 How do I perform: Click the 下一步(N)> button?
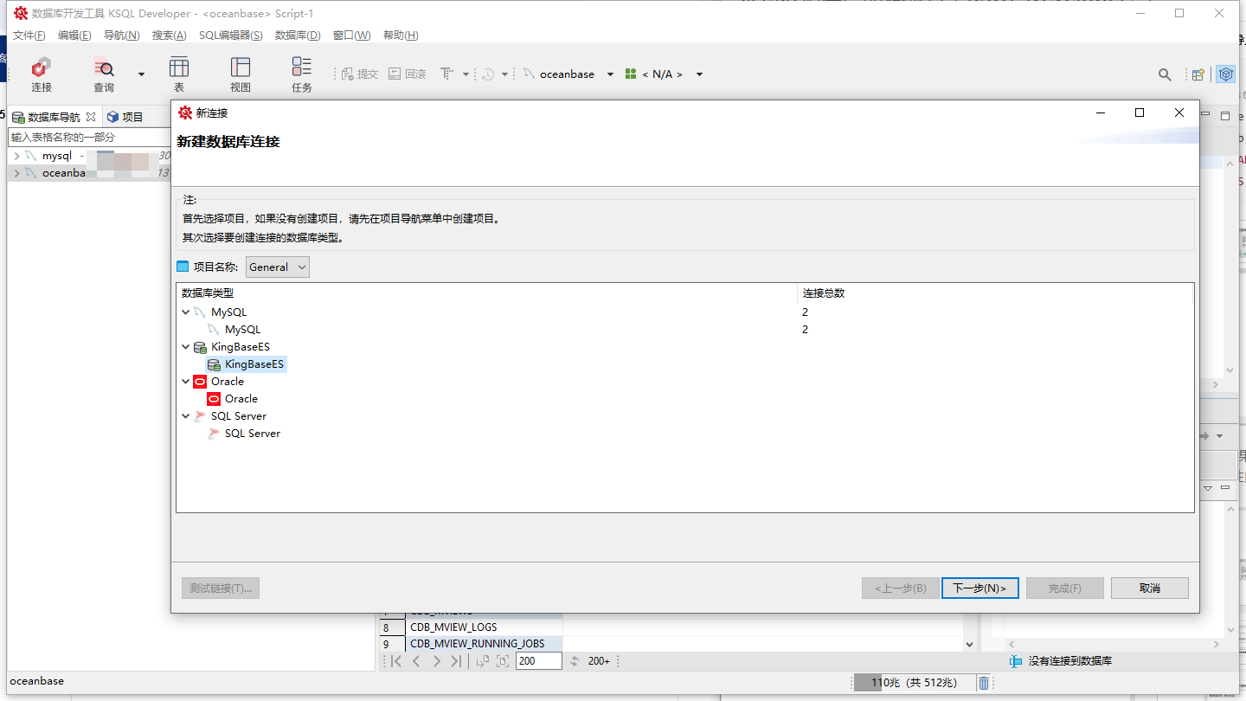979,588
